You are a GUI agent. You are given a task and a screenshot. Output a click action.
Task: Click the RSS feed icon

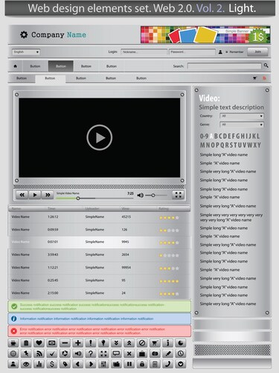(x=39, y=354)
